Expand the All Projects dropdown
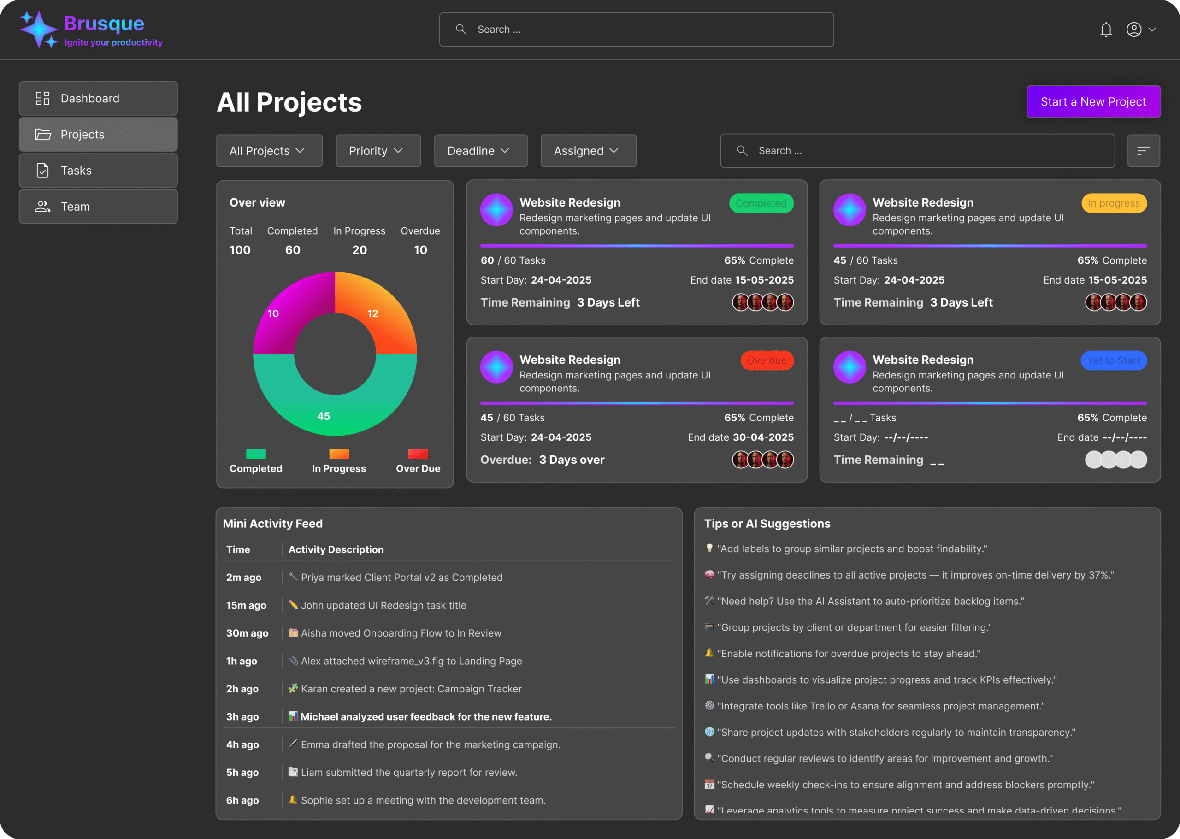 pyautogui.click(x=269, y=151)
